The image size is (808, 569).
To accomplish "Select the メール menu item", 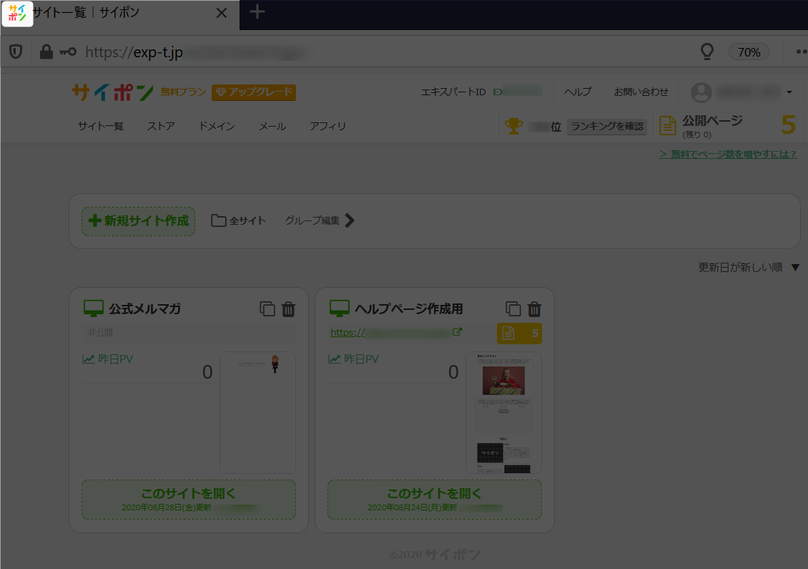I will click(272, 127).
